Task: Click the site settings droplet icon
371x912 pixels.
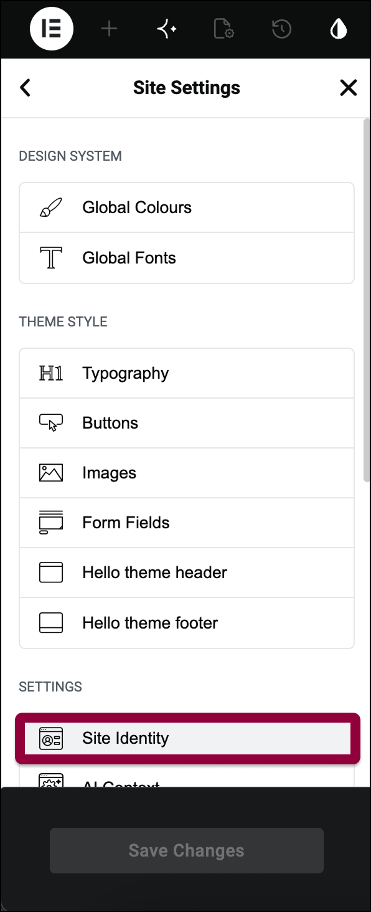Action: click(339, 29)
